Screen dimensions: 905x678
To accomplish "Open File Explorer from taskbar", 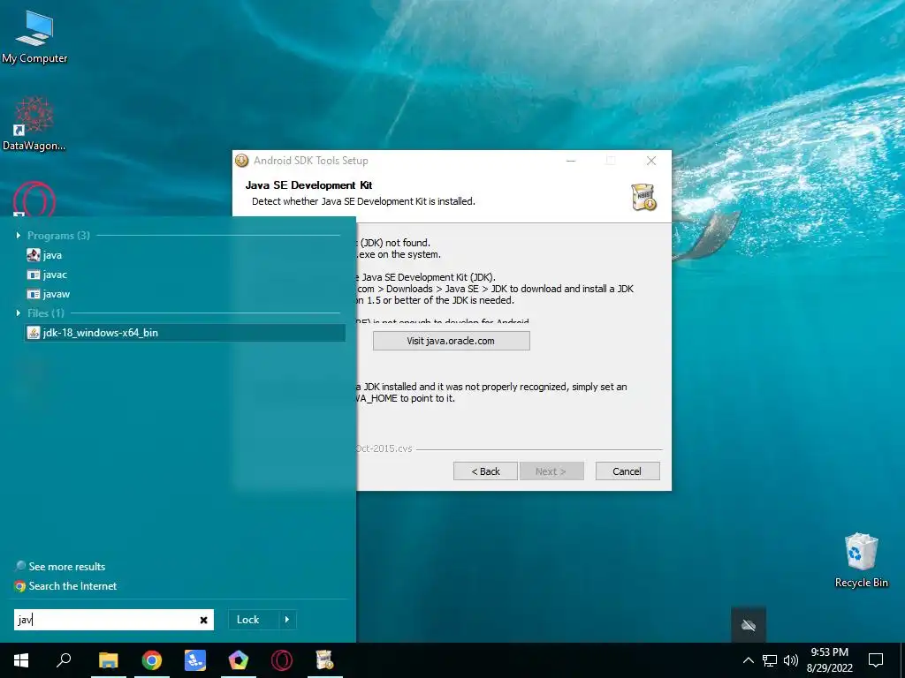I will [x=109, y=660].
